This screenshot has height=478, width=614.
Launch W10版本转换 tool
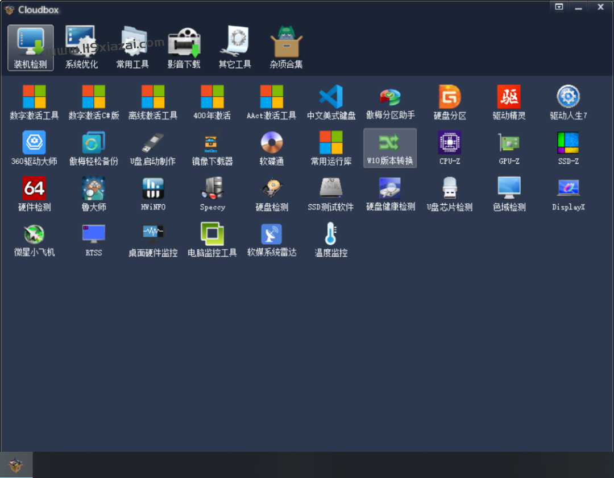tap(390, 148)
